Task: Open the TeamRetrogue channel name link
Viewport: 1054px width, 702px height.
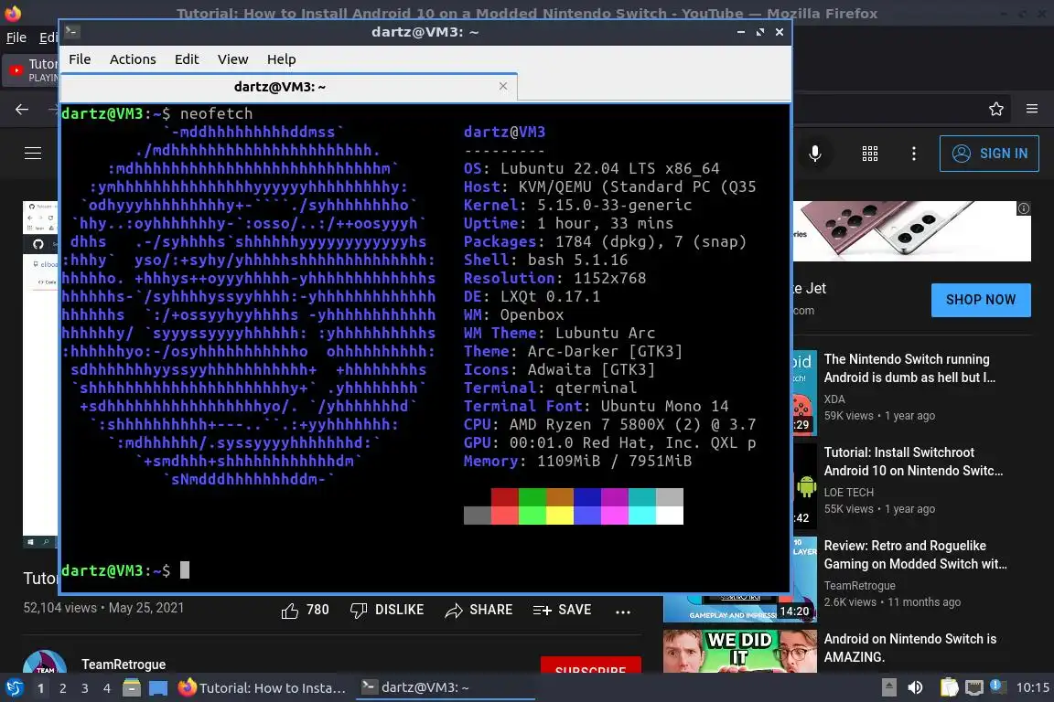Action: point(124,664)
